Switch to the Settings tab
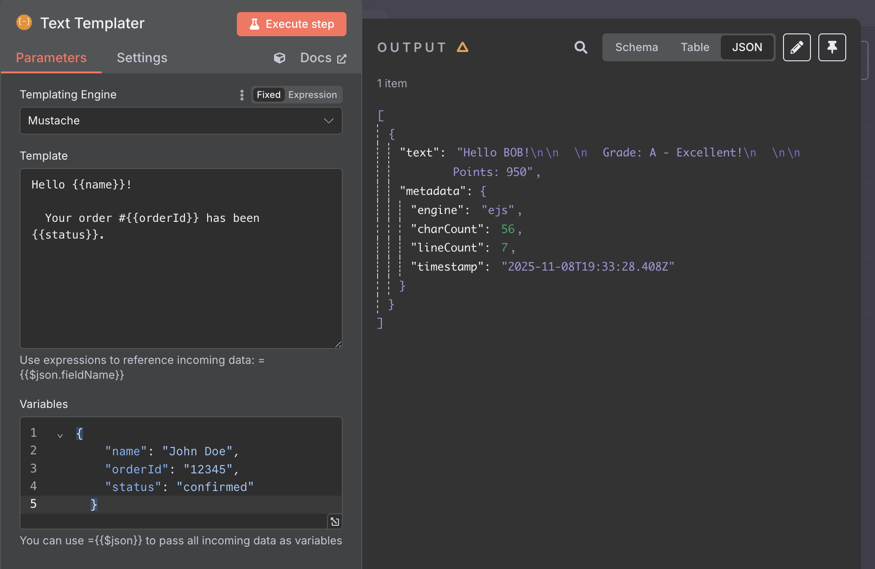 [x=142, y=58]
